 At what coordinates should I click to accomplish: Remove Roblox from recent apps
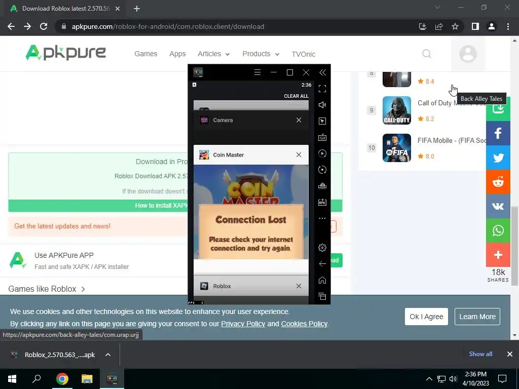pos(299,286)
